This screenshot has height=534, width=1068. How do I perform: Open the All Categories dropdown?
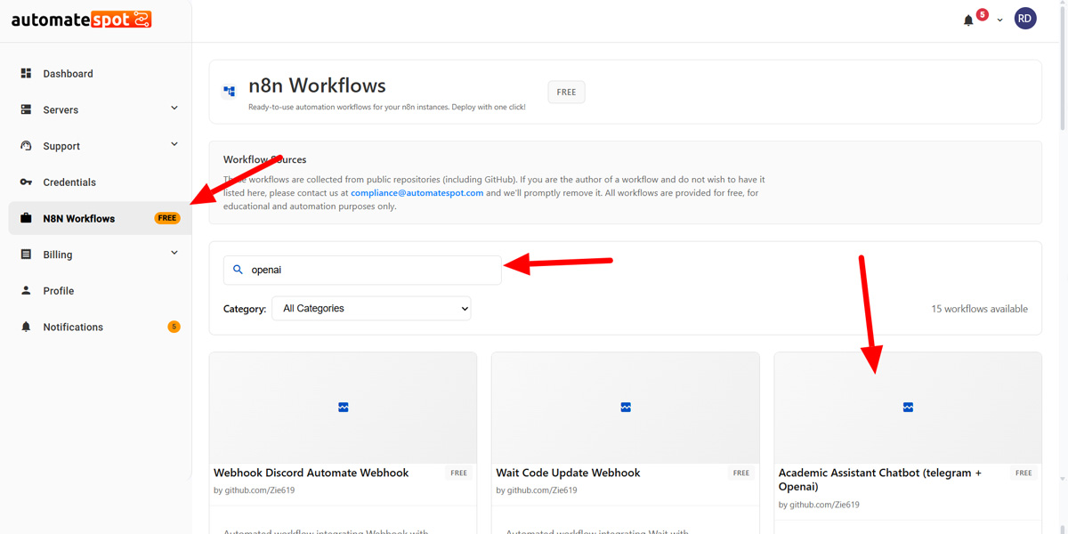(x=371, y=309)
